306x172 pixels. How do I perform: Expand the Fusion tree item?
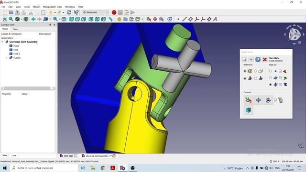[x=6, y=58]
